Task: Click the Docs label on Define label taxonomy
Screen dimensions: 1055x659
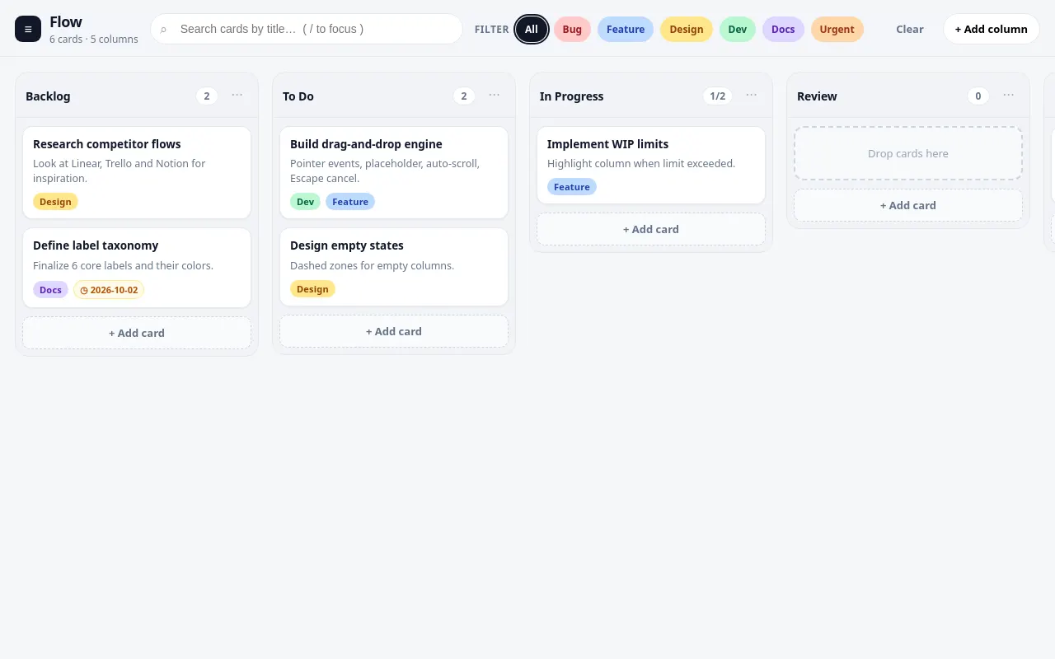Action: click(50, 290)
